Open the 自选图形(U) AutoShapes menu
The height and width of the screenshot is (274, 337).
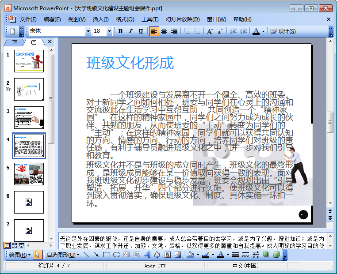point(63,255)
